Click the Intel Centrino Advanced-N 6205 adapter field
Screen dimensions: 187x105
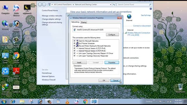[96, 30]
